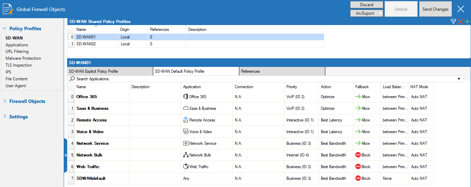Expand the Firewall Objects section
The image size is (471, 187).
point(4,101)
